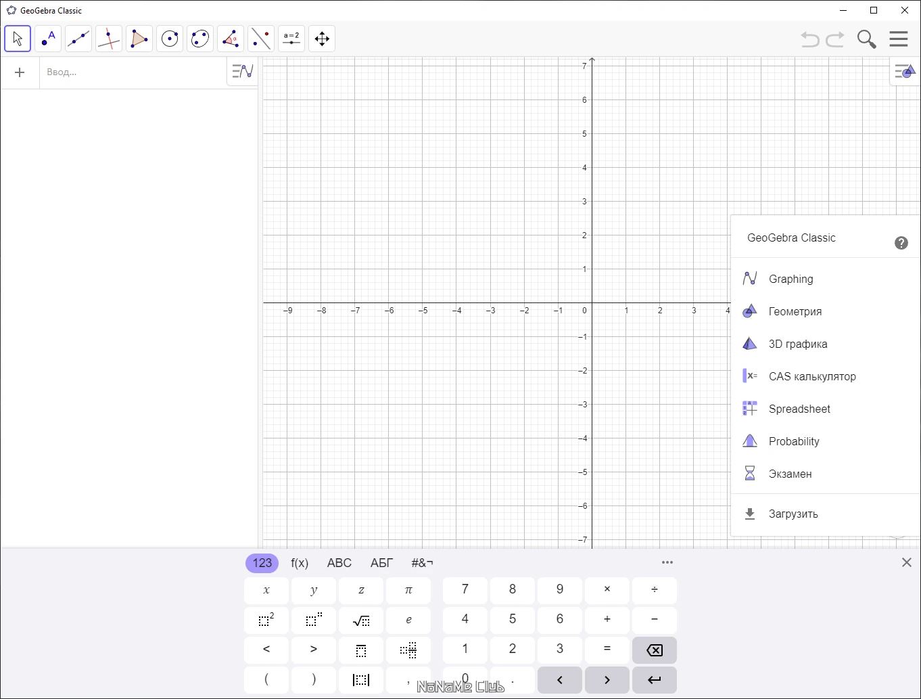Start Экзамен mode
Viewport: 921px width, 699px height.
tap(825, 474)
